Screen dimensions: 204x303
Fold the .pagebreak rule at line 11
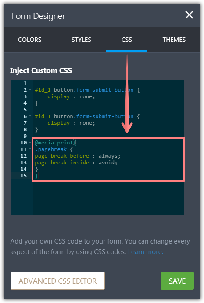(30, 149)
